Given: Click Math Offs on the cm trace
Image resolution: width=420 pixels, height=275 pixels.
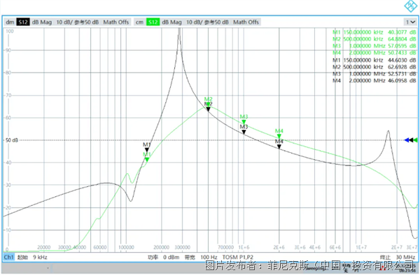Looking at the screenshot, I should [x=246, y=22].
